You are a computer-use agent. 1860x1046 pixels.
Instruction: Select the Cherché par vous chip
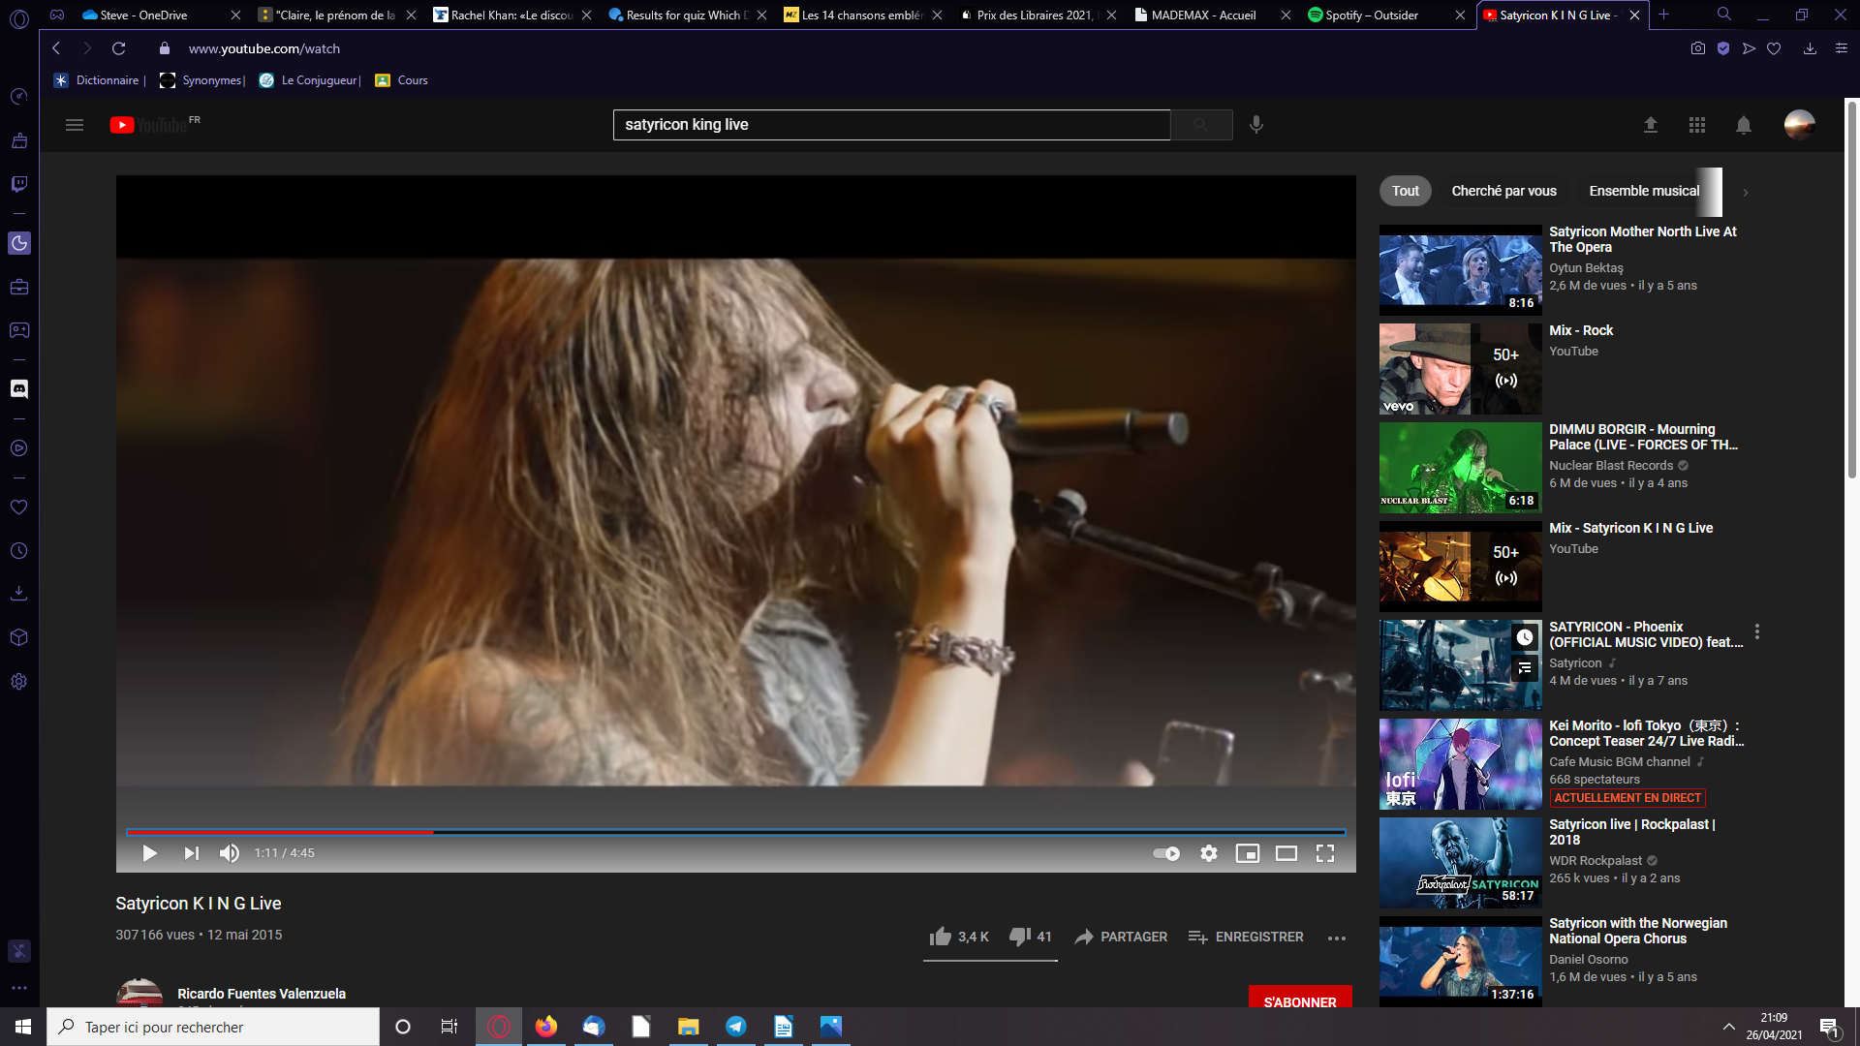[1503, 191]
